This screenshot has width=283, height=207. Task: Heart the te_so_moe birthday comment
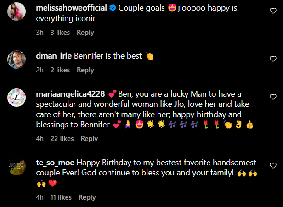click(x=272, y=165)
